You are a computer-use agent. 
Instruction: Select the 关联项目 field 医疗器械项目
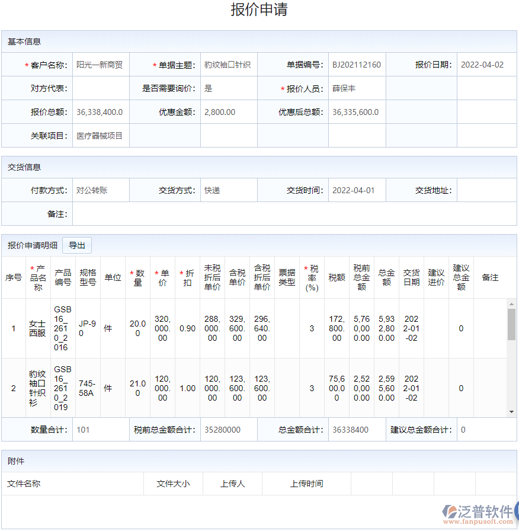pyautogui.click(x=101, y=135)
